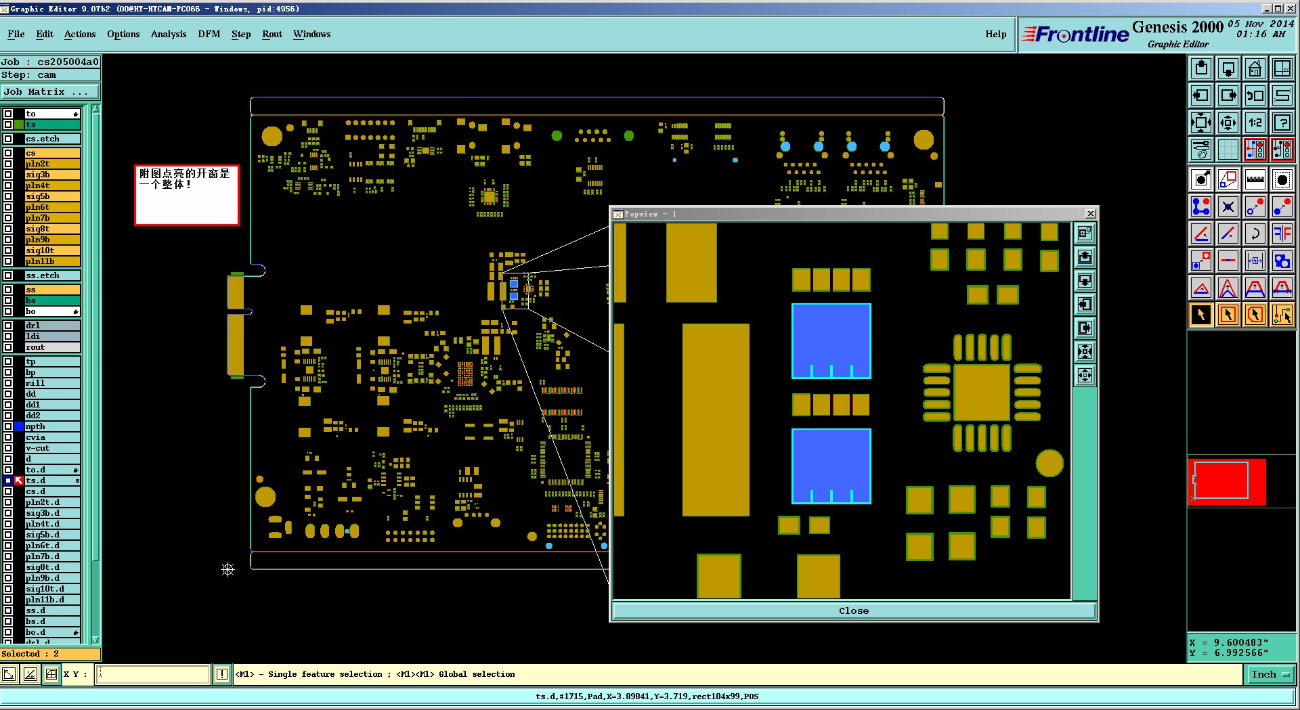The width and height of the screenshot is (1300, 710).
Task: Click the Close button in Popview
Action: pos(854,611)
